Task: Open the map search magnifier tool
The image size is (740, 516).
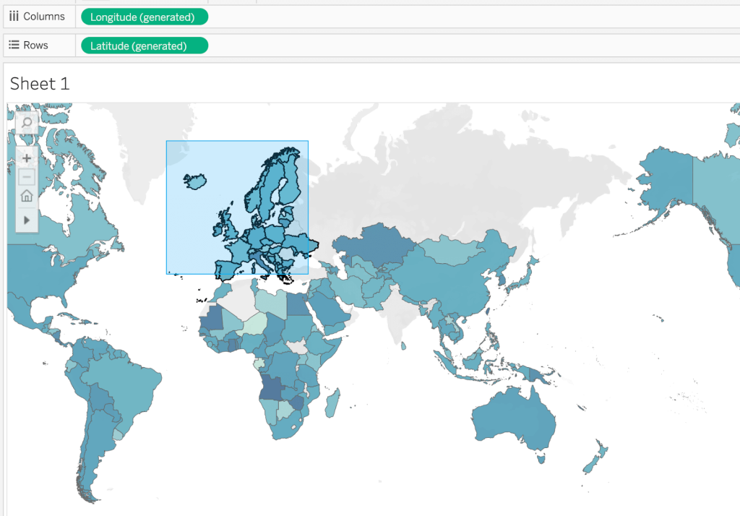Action: tap(27, 123)
